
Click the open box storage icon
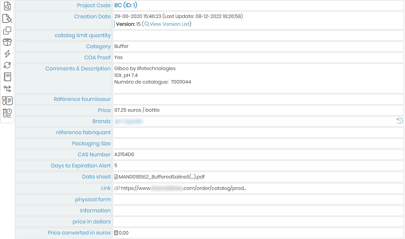[7, 42]
